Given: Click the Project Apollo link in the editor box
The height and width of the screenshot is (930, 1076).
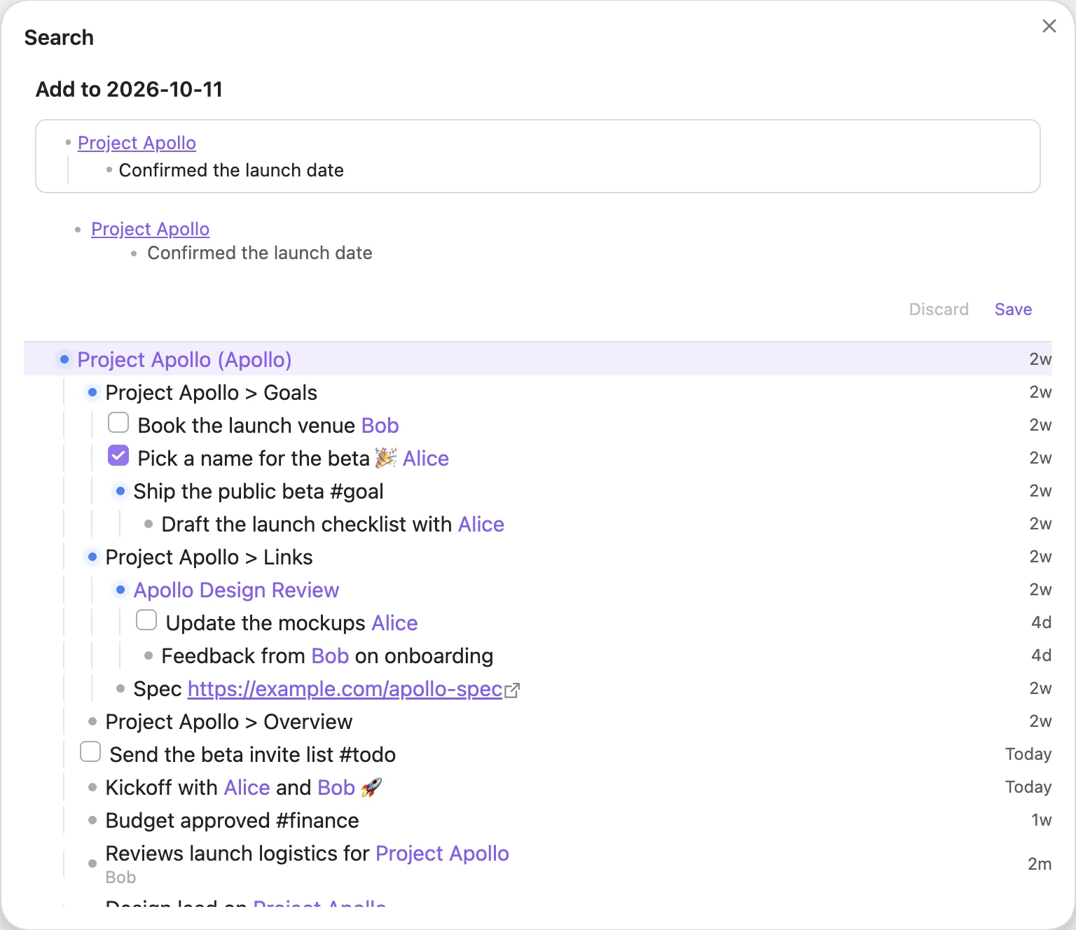Looking at the screenshot, I should [x=137, y=143].
